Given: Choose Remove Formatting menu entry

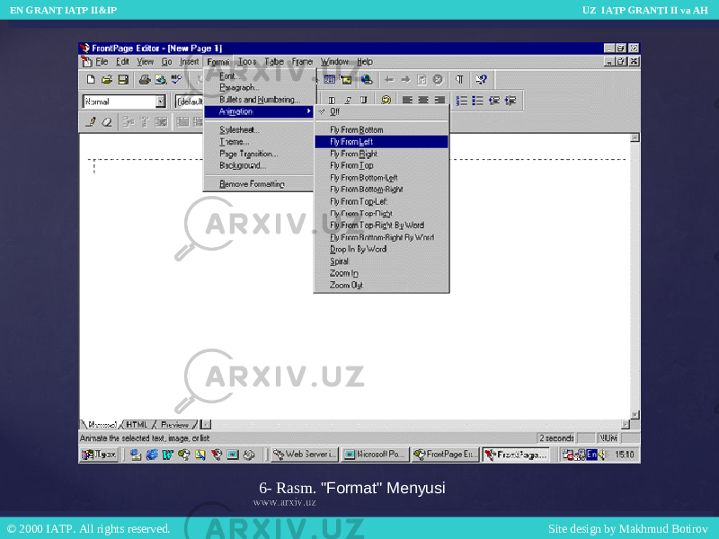Looking at the screenshot, I should point(260,184).
